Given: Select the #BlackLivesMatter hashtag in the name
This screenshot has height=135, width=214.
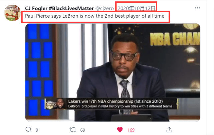Looking at the screenshot, I should coord(71,8).
